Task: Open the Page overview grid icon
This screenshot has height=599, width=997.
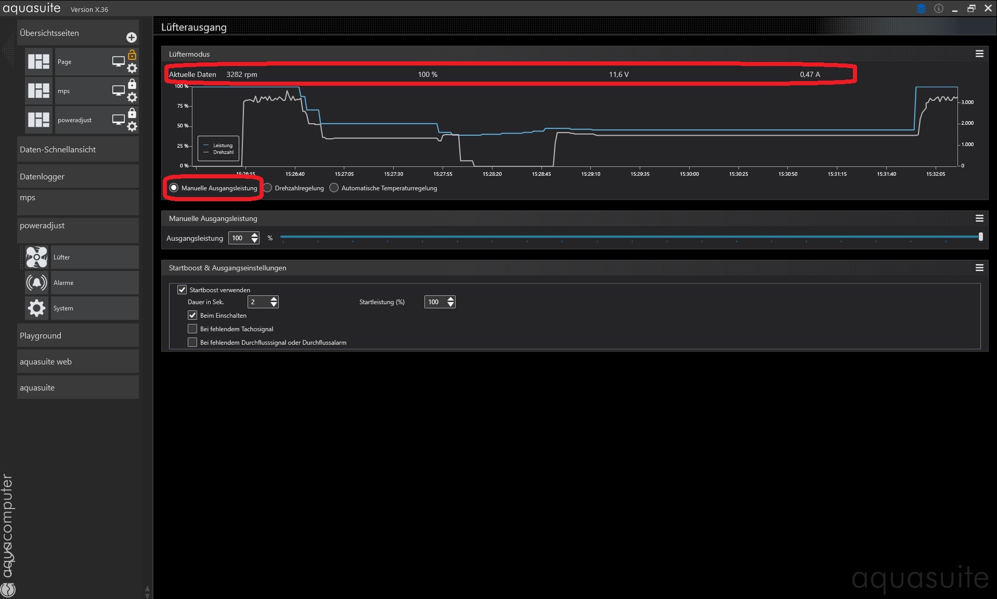Action: pyautogui.click(x=38, y=61)
